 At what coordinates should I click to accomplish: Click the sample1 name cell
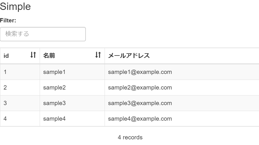54,72
